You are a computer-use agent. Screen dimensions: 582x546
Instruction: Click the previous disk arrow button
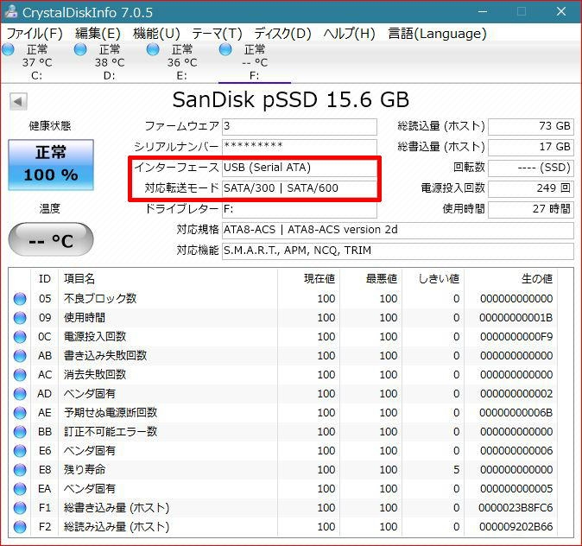(x=18, y=101)
